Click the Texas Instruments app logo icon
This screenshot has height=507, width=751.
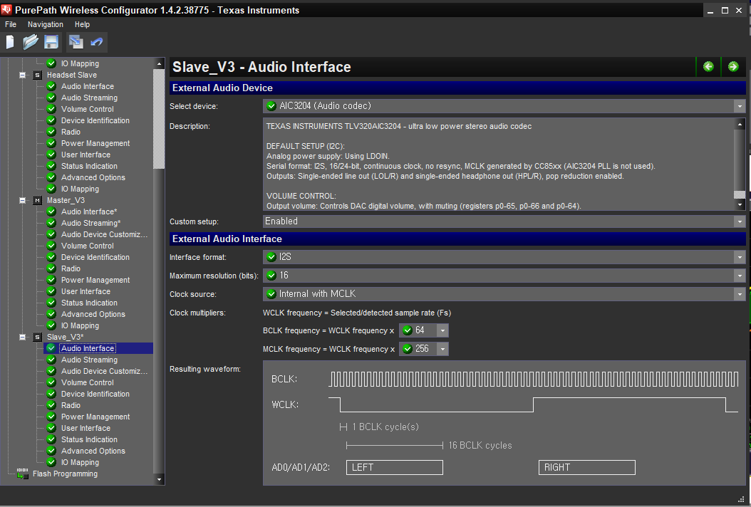tap(6, 9)
